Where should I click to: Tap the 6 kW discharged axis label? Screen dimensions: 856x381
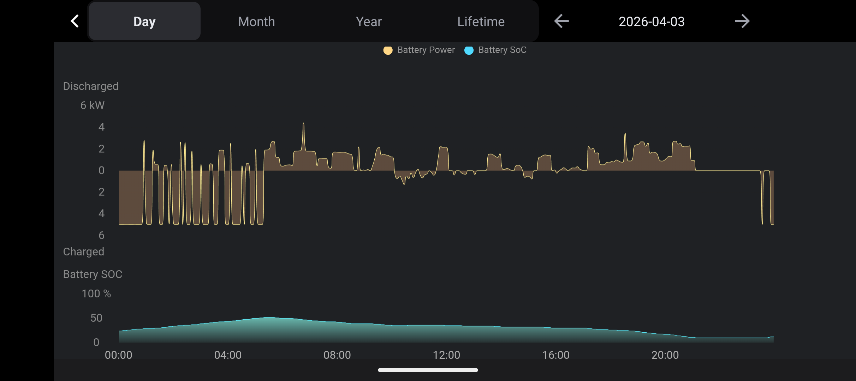click(x=92, y=105)
